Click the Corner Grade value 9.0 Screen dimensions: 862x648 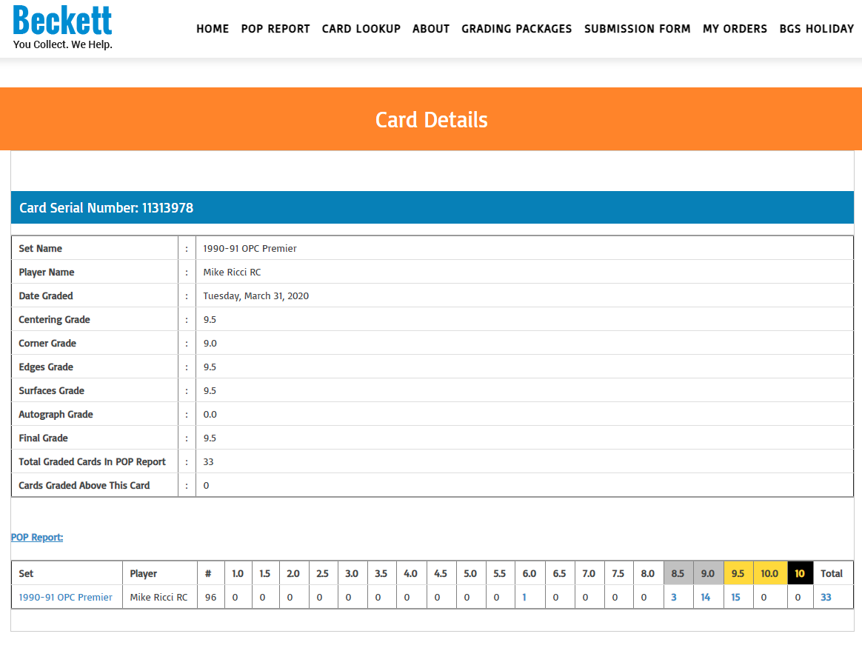pyautogui.click(x=210, y=343)
